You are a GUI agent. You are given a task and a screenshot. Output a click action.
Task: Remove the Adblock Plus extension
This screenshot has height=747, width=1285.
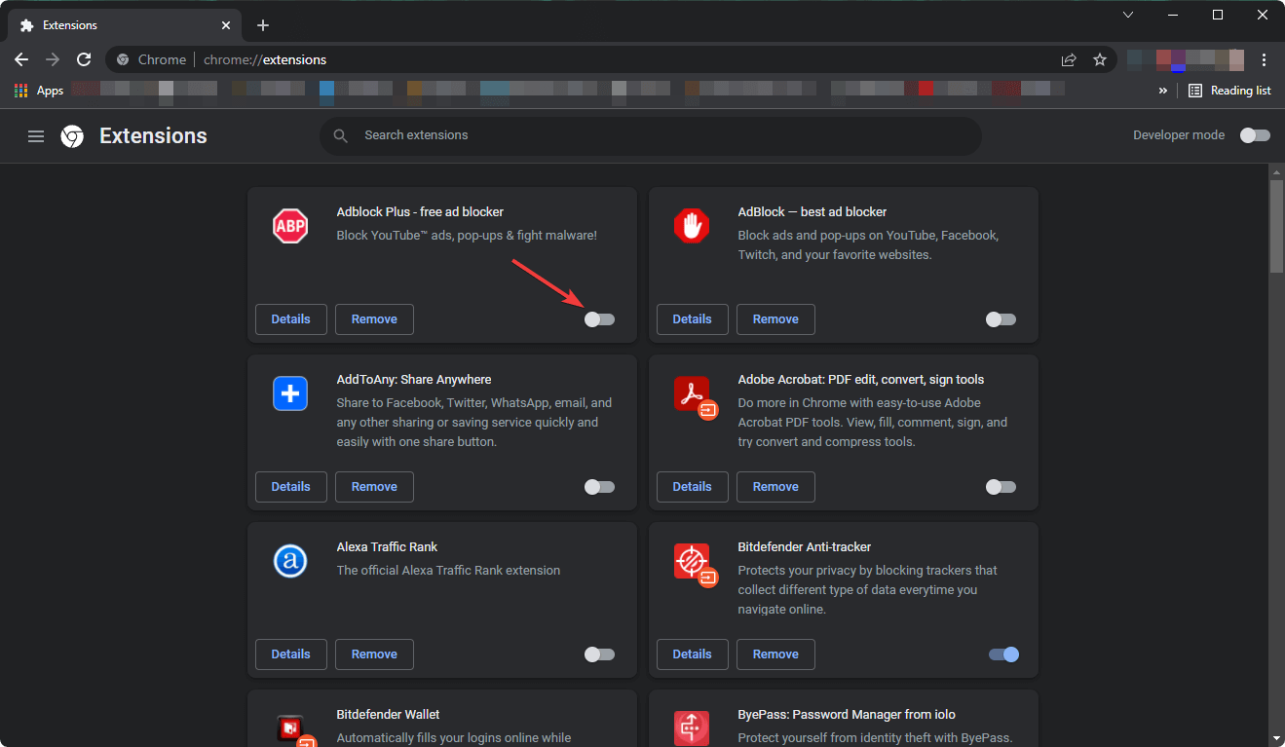(x=374, y=319)
